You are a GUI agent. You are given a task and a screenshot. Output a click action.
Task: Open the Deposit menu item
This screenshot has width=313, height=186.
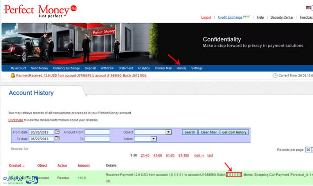click(90, 68)
